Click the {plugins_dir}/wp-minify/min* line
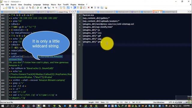The height and width of the screenshot is (108, 192). pyautogui.click(x=98, y=27)
